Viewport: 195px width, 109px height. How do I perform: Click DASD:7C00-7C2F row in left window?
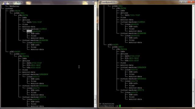click(x=34, y=22)
